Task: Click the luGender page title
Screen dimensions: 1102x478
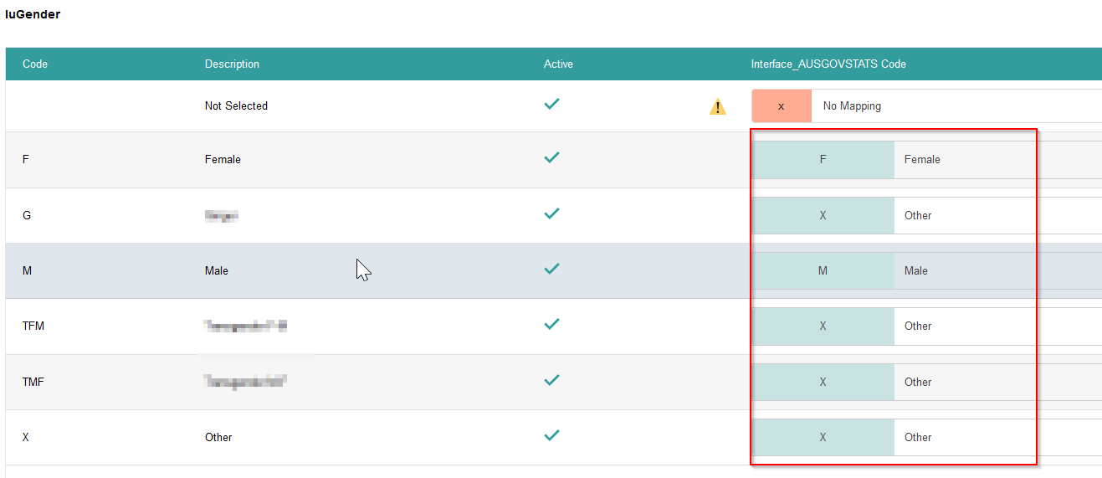Action: pos(33,14)
